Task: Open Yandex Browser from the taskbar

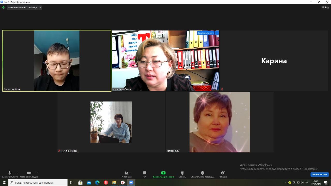Action: [123, 183]
